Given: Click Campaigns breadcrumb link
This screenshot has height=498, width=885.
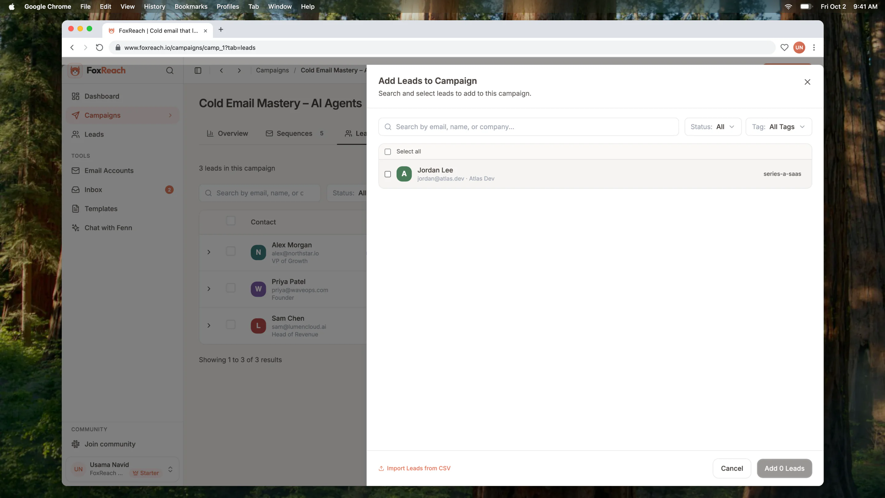Looking at the screenshot, I should 272,70.
